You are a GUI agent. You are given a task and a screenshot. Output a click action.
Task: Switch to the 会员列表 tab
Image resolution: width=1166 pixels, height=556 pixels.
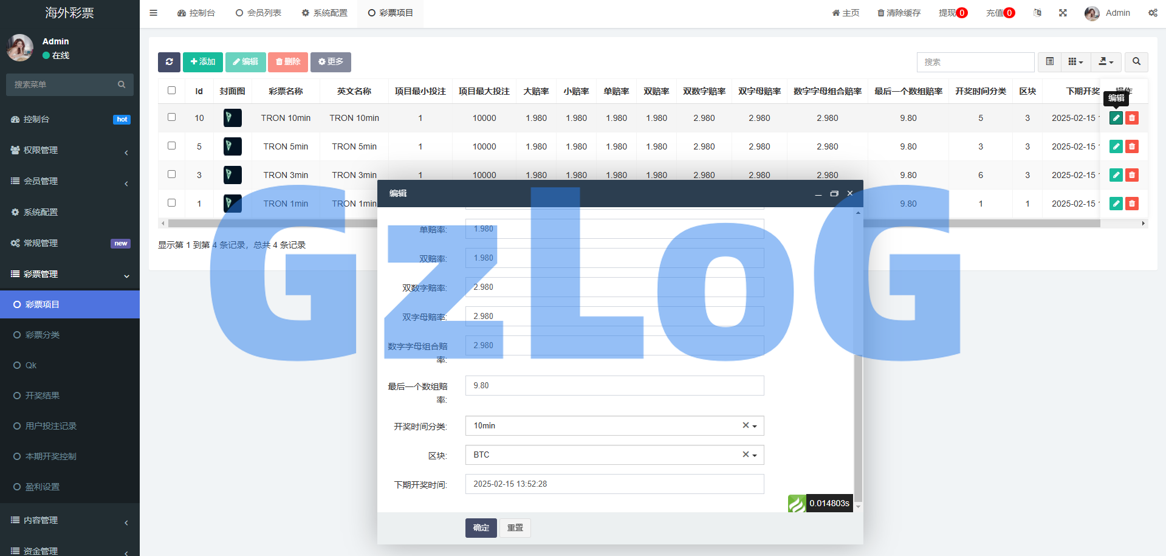(258, 13)
